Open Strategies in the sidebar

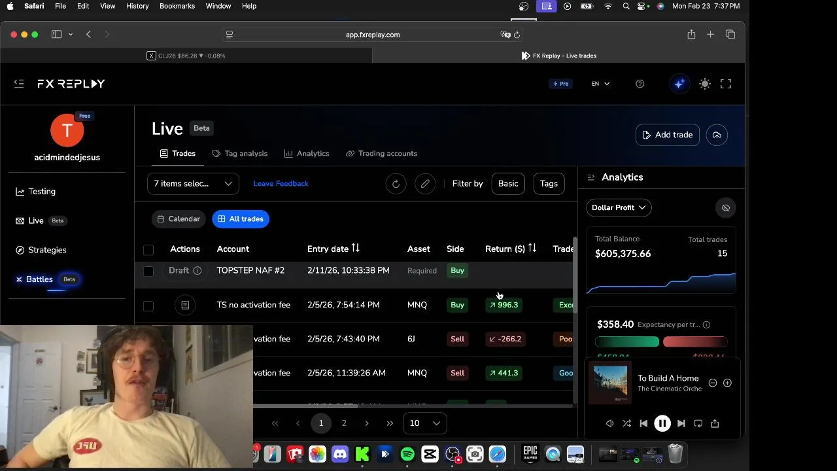pos(41,250)
